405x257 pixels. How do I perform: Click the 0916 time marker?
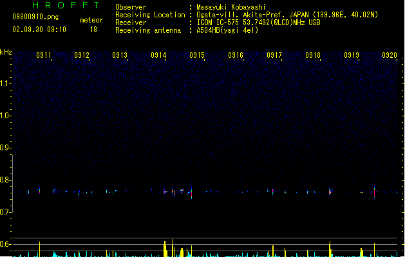click(236, 55)
